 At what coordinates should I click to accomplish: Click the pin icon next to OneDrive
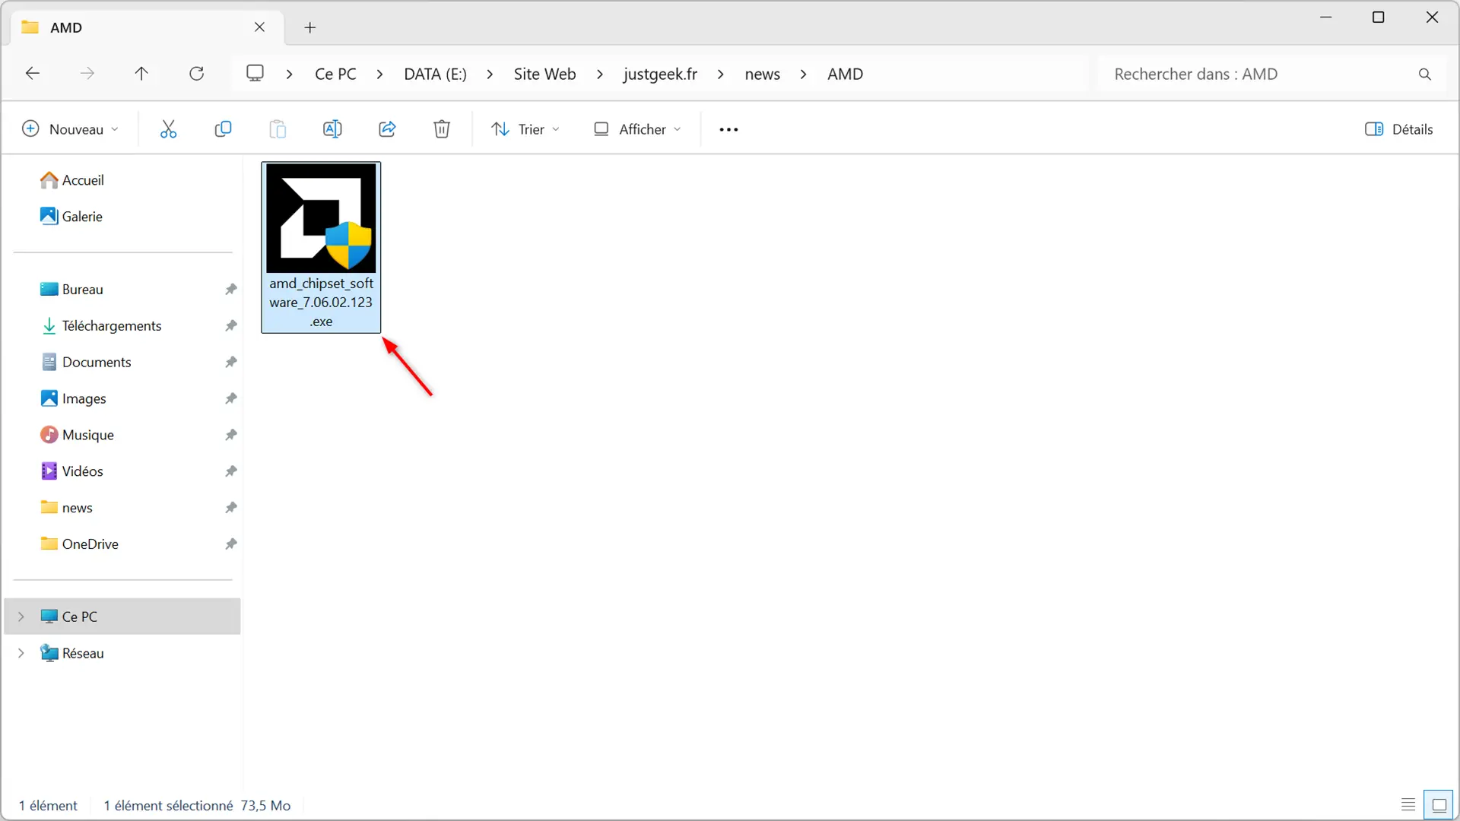point(231,544)
